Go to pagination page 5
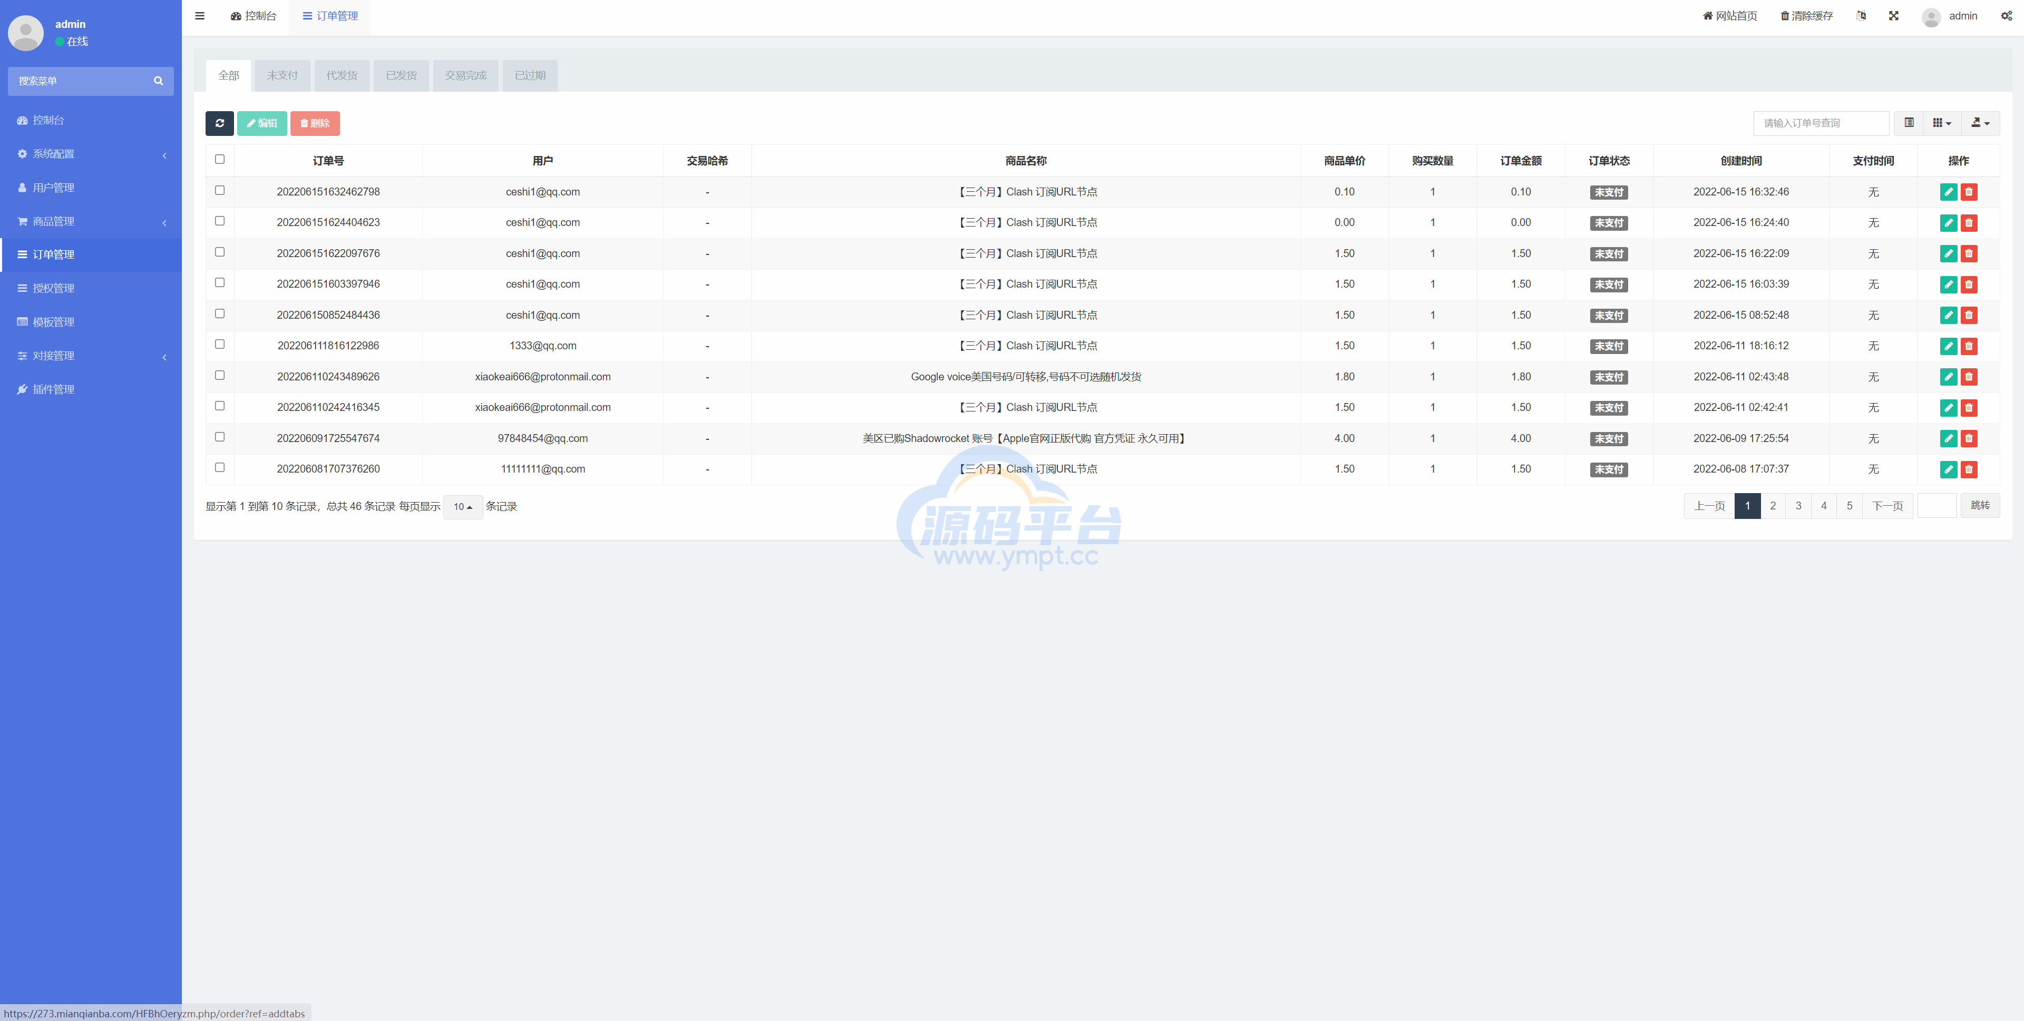 (1850, 506)
